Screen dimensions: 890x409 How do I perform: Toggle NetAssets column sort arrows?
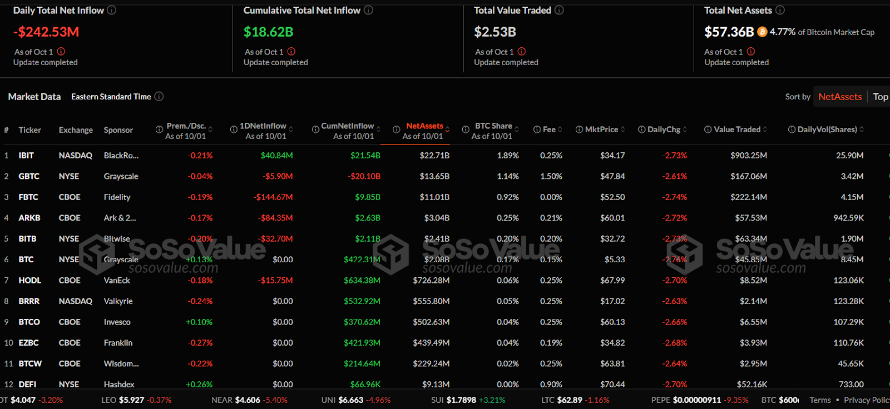point(448,129)
